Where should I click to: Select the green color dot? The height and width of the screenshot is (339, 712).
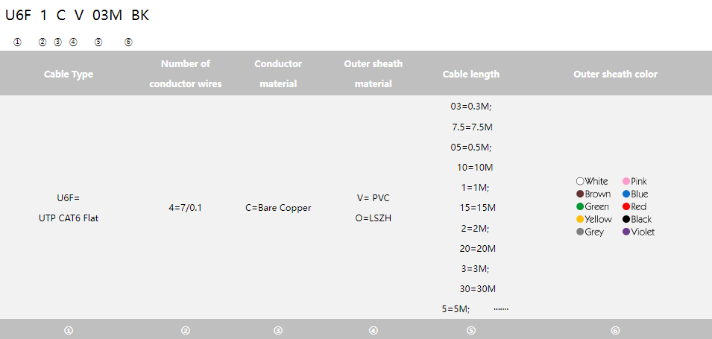[580, 206]
